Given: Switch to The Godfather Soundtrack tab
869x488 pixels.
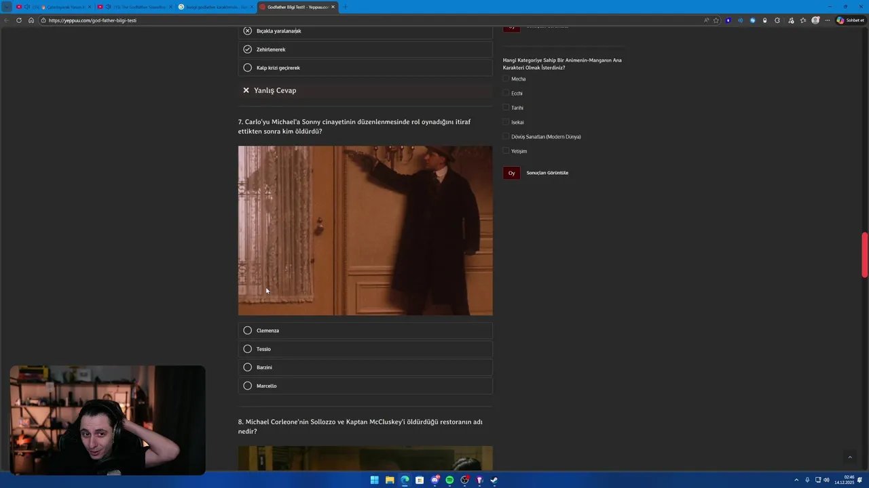Looking at the screenshot, I should [x=134, y=7].
